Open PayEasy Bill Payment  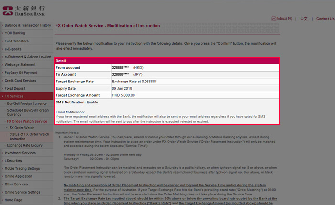(x=21, y=72)
